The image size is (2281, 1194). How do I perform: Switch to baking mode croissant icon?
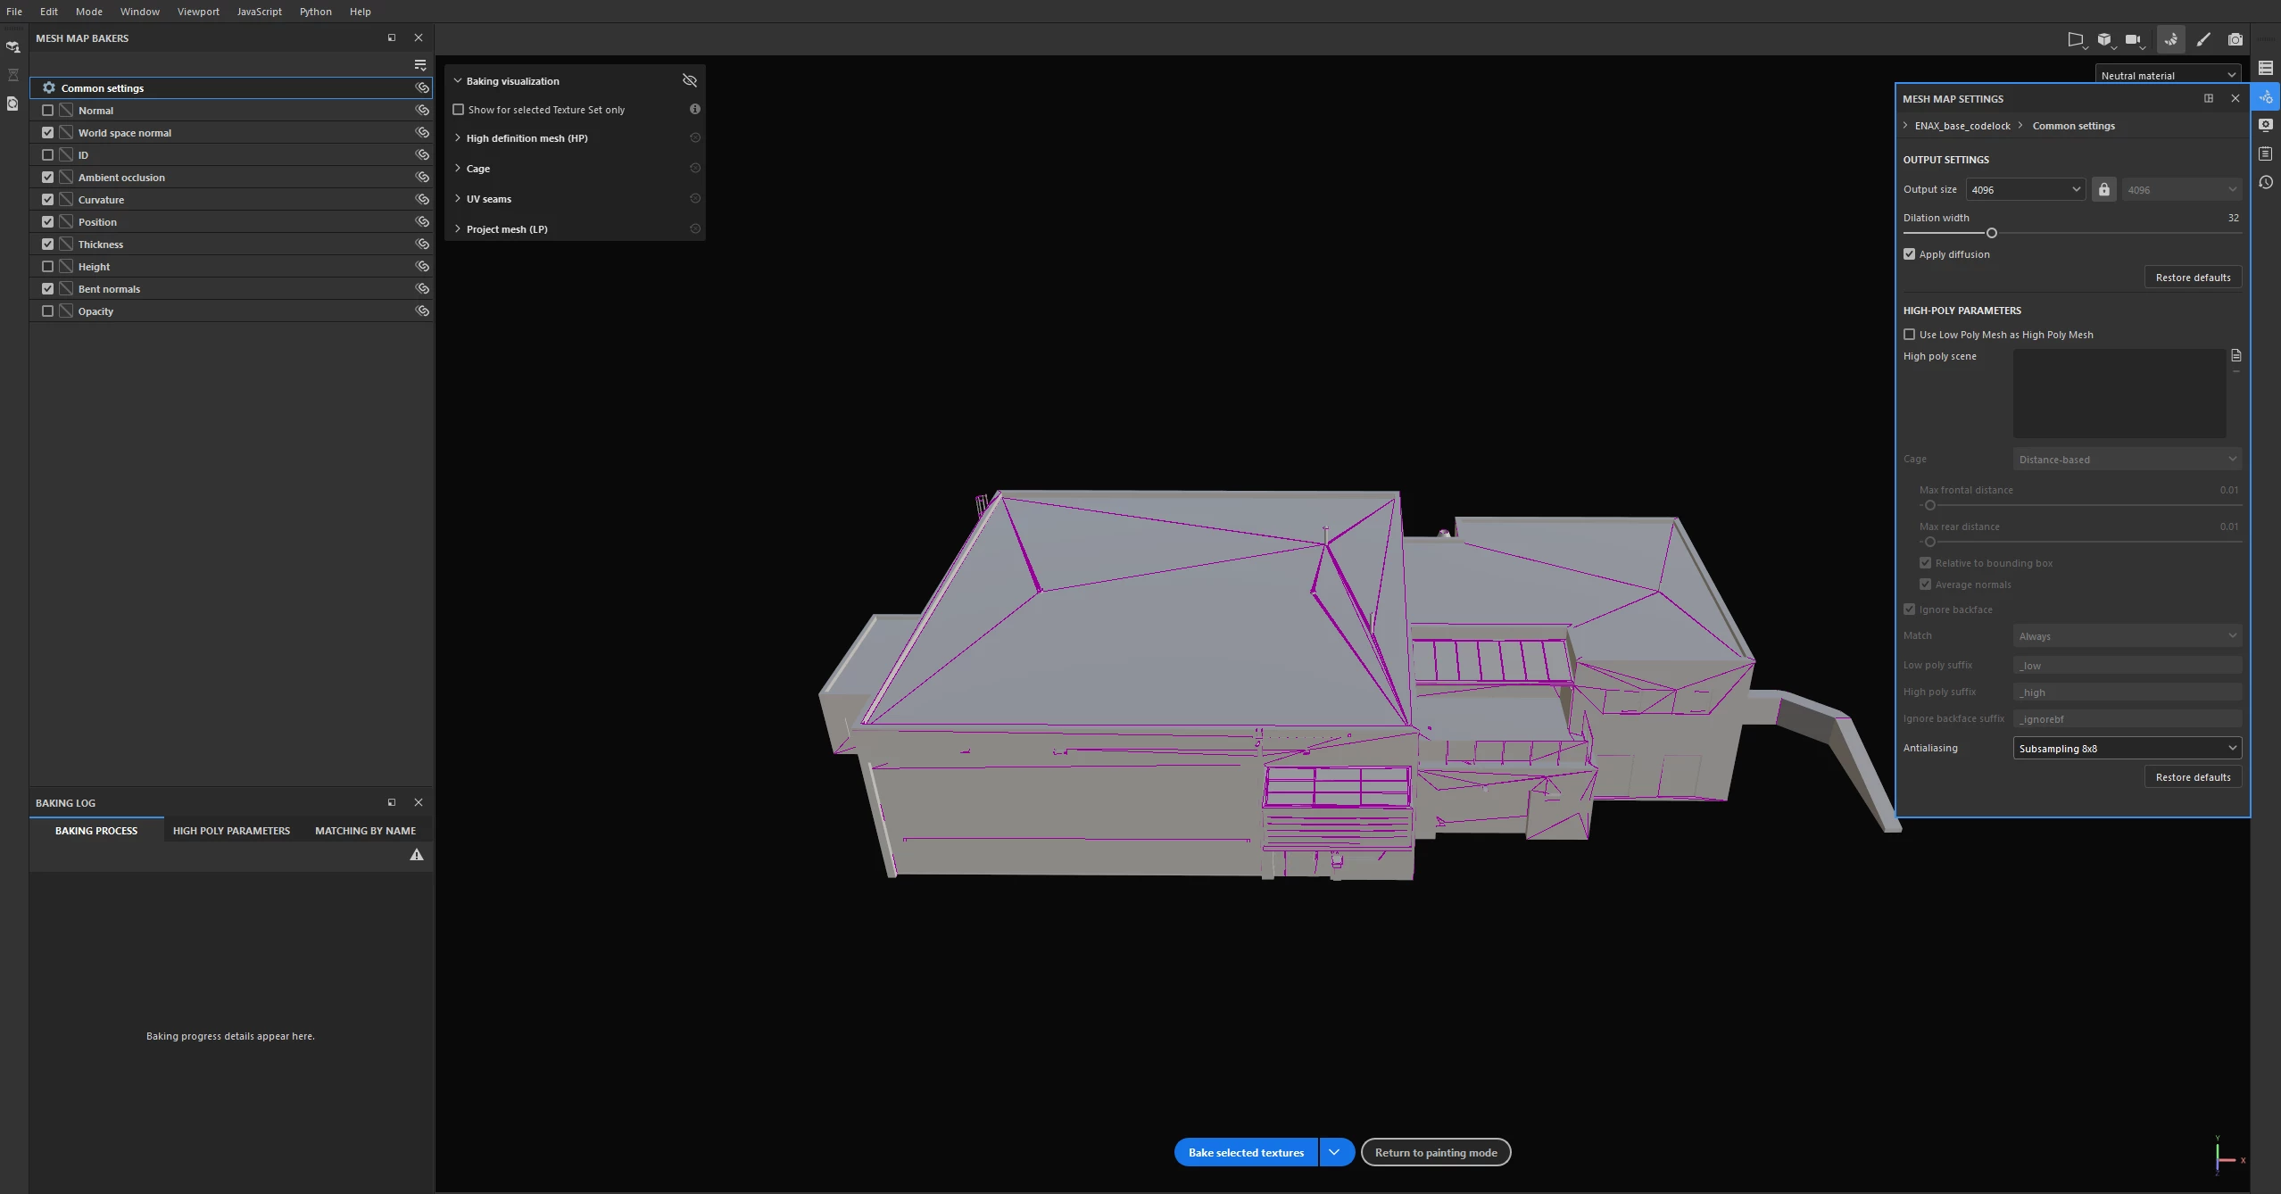click(2170, 39)
